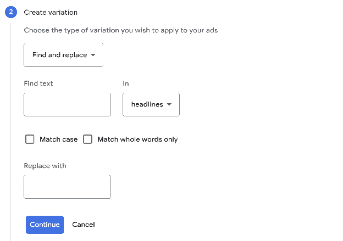Click into the Replace with text box
343x241 pixels.
[67, 187]
